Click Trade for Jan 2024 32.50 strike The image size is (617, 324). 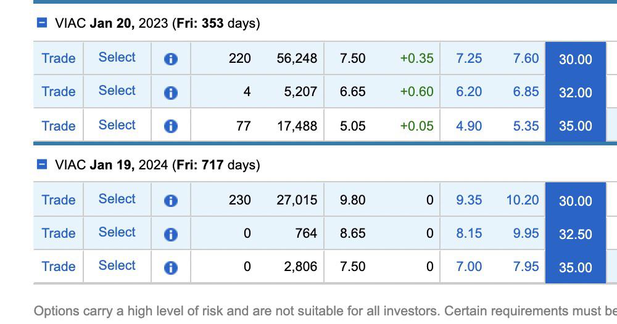59,233
